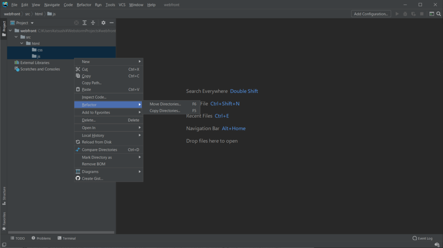Expand Mark Directory as submenu
Image resolution: width=443 pixels, height=248 pixels.
(x=109, y=157)
